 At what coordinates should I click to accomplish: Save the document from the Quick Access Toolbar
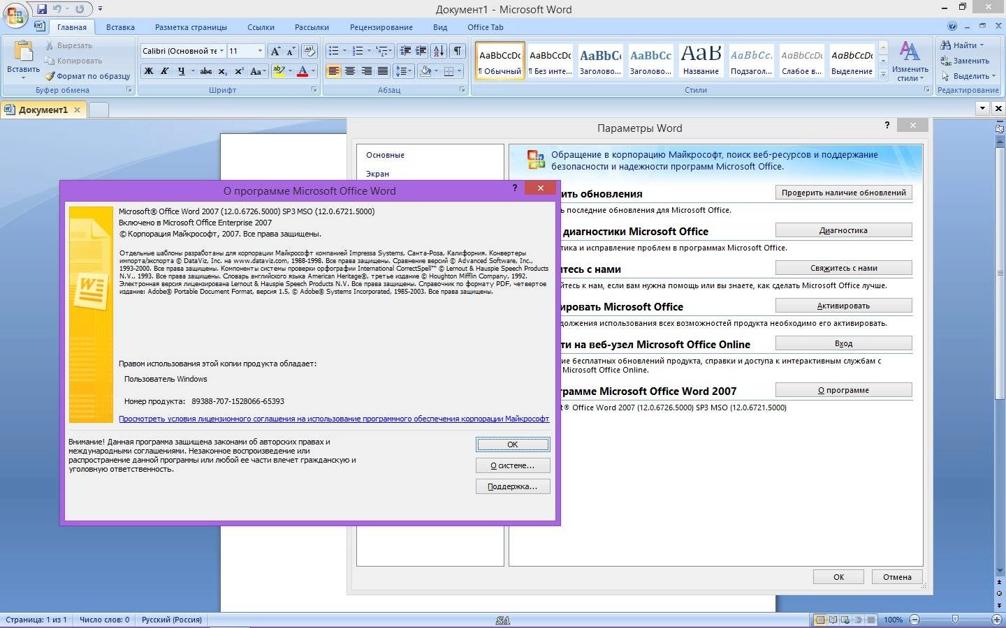click(42, 9)
